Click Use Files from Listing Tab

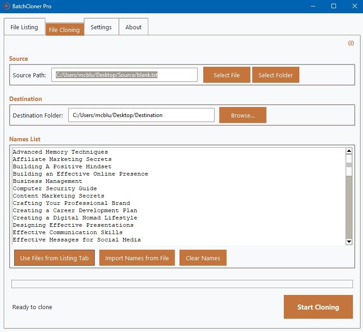(x=54, y=258)
